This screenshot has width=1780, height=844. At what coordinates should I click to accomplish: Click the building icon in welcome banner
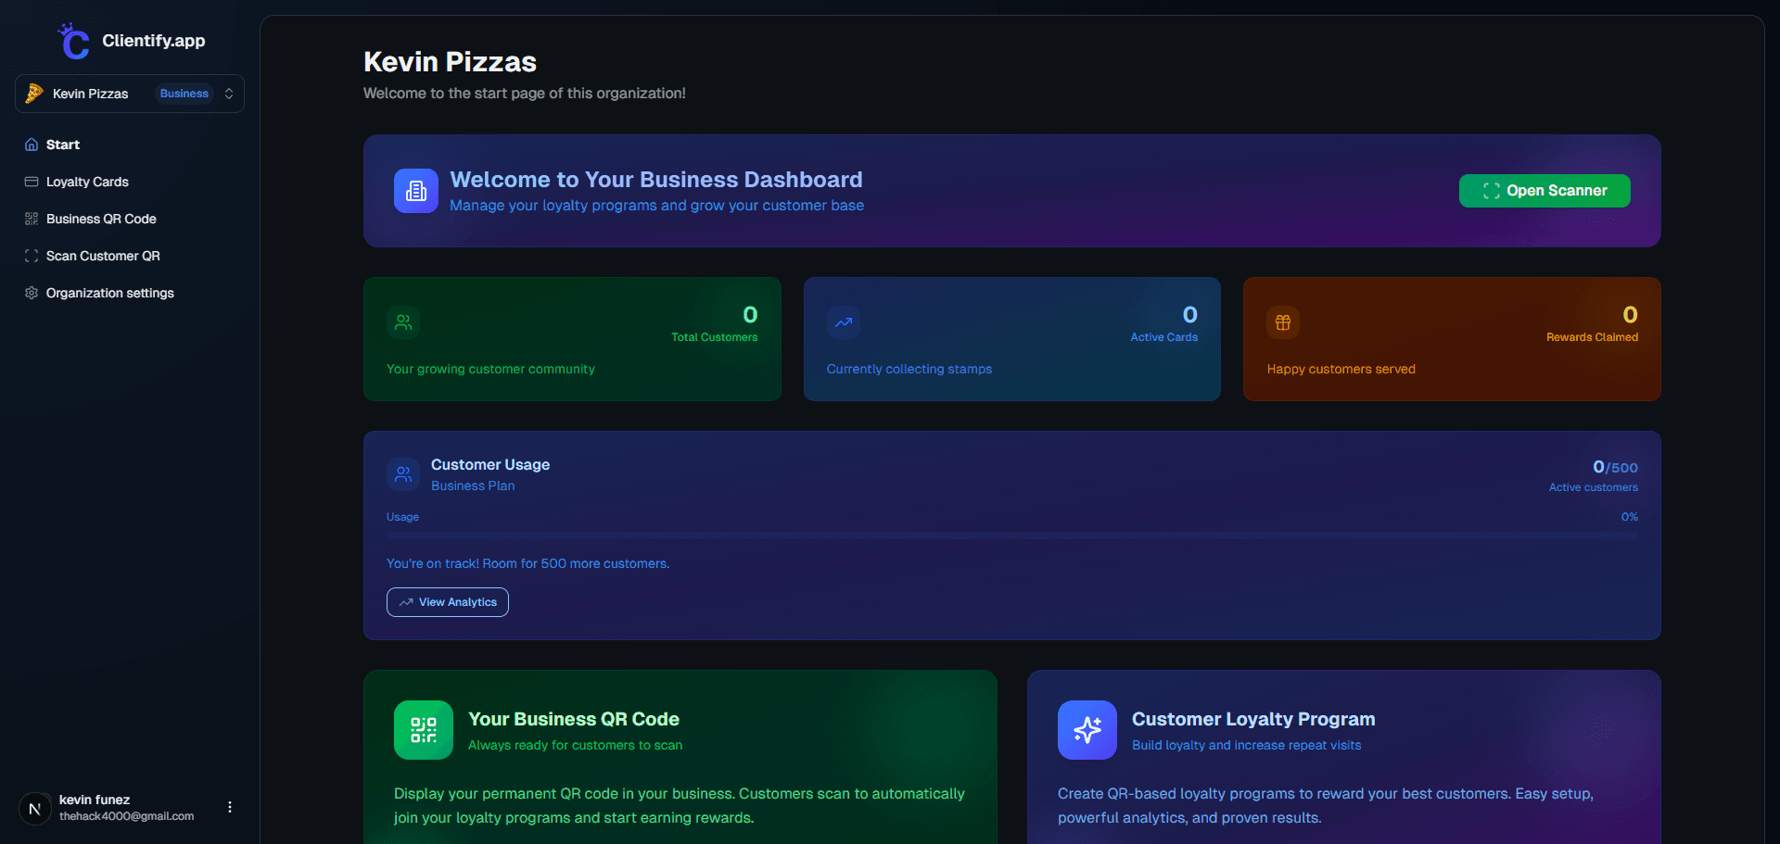point(416,191)
